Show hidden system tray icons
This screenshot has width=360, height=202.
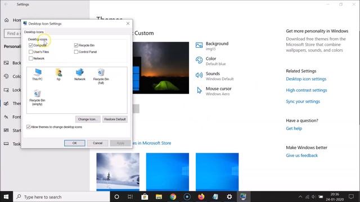coord(300,197)
